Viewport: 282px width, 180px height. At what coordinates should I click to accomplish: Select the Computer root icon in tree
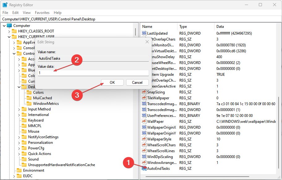[x=9, y=26]
